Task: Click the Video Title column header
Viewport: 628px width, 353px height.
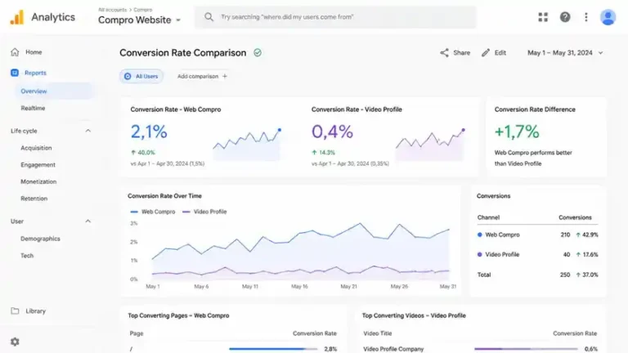Action: point(377,333)
